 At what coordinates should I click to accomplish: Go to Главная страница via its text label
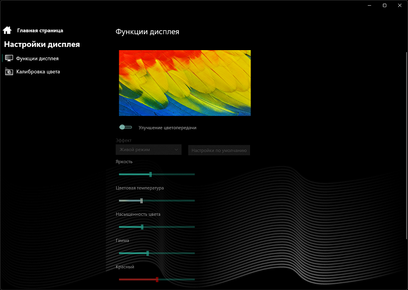tap(40, 31)
